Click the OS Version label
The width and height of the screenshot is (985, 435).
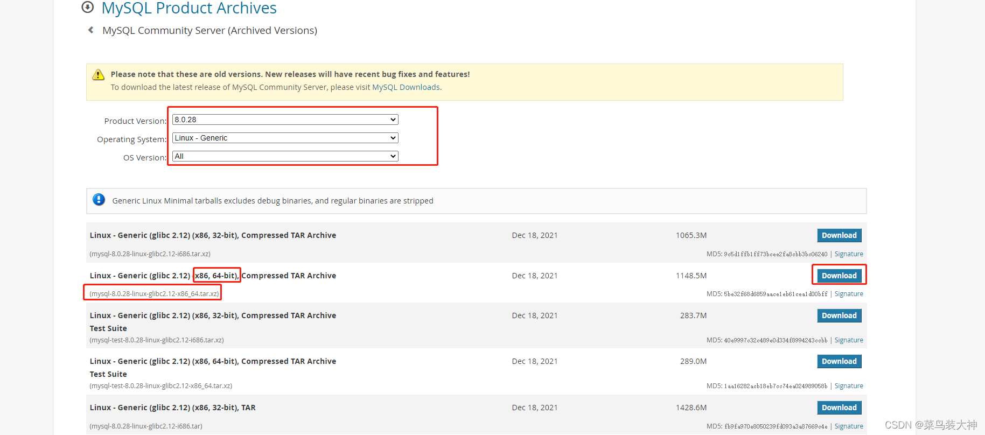pyautogui.click(x=145, y=158)
